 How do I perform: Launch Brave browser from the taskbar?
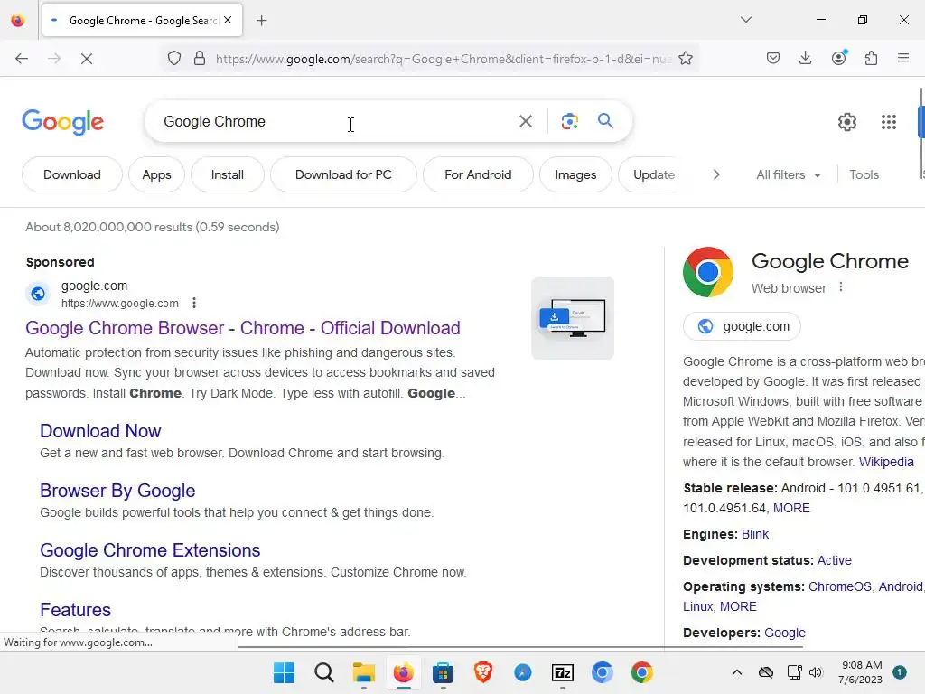(x=482, y=672)
